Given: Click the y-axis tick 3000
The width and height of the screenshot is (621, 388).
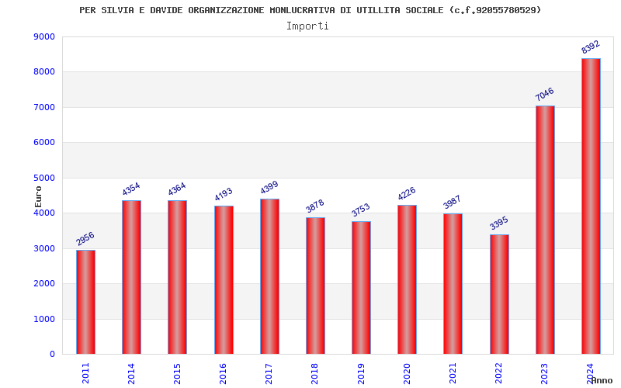Looking at the screenshot, I should click(x=44, y=248).
